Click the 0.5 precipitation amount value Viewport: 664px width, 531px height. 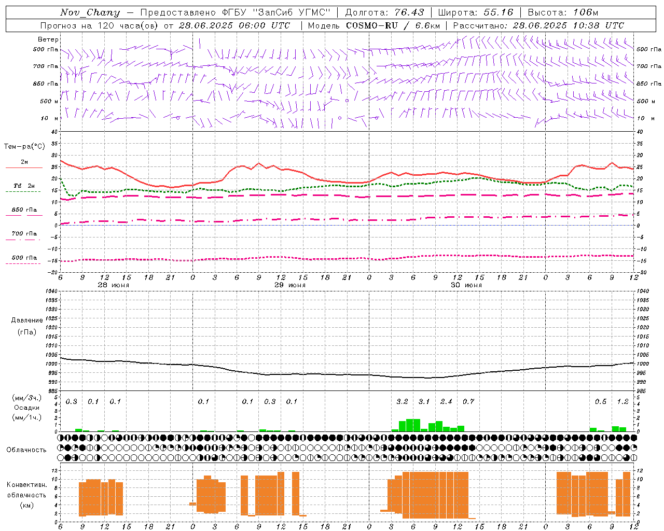pos(601,402)
